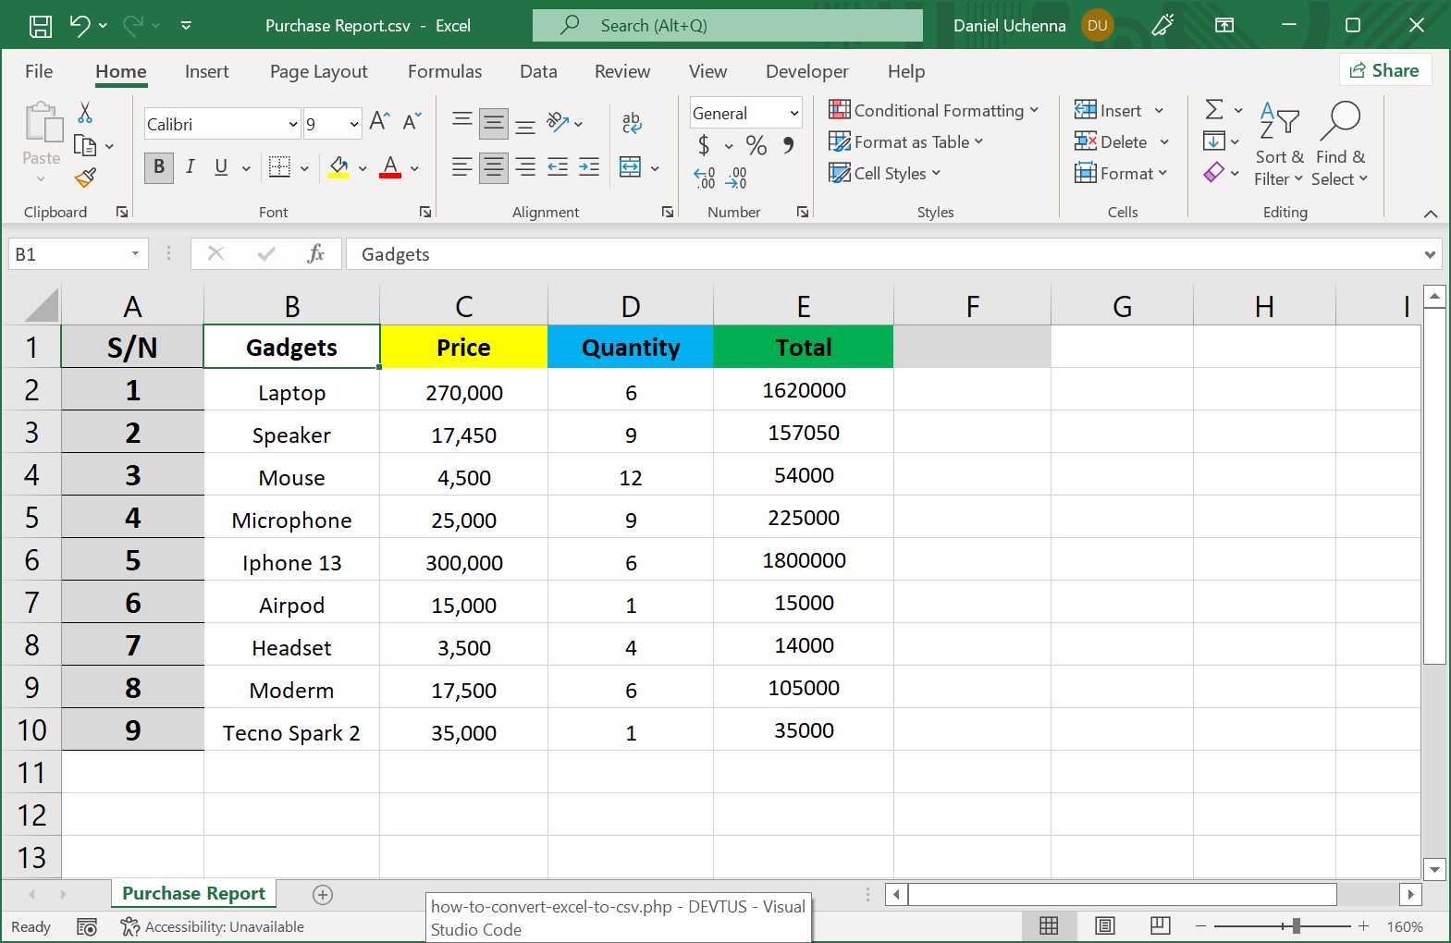The width and height of the screenshot is (1451, 943).
Task: Apply Percent Style format icon
Action: [756, 145]
